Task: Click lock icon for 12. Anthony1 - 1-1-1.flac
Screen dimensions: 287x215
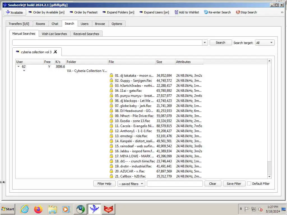Action: point(111,131)
